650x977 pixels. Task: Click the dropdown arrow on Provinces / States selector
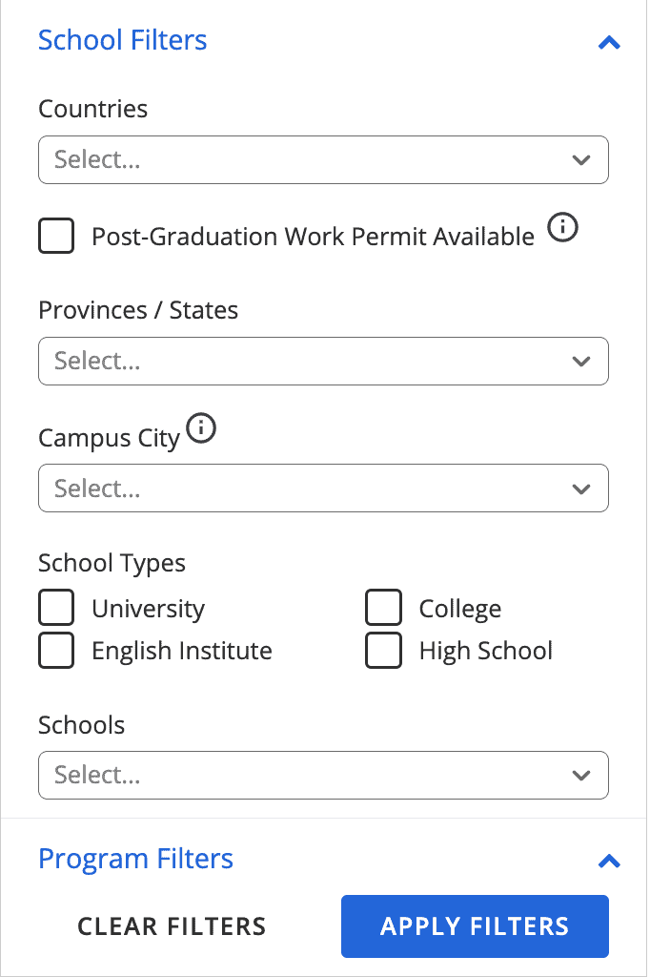[x=581, y=361]
